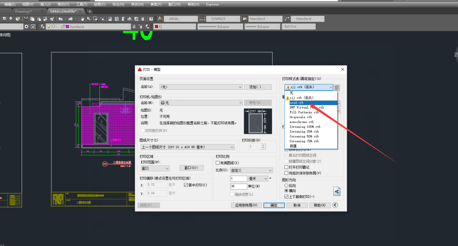The width and height of the screenshot is (458, 246).
Task: Enable the Fit to paper checkbox
Action: coord(217,163)
